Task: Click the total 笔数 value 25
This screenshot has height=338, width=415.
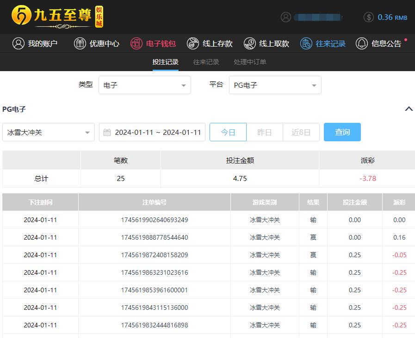Action: coord(121,179)
